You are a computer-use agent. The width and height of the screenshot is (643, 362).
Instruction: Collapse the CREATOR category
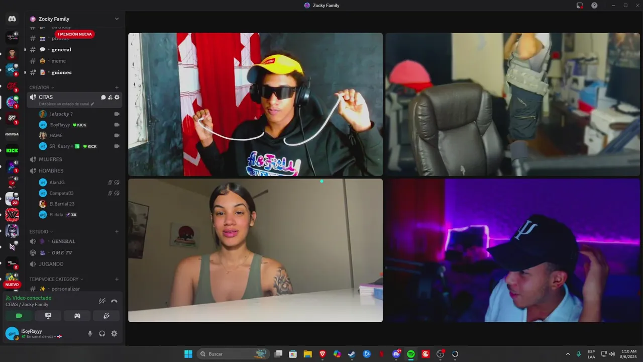(42, 87)
